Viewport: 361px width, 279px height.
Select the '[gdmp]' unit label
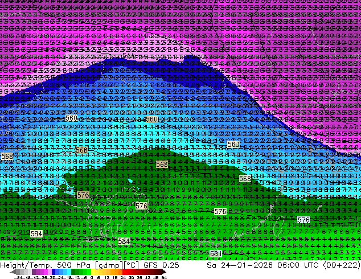pyautogui.click(x=109, y=265)
